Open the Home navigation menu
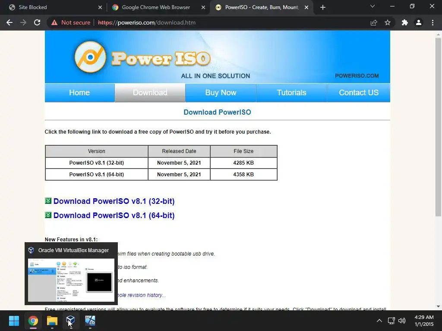 79,93
